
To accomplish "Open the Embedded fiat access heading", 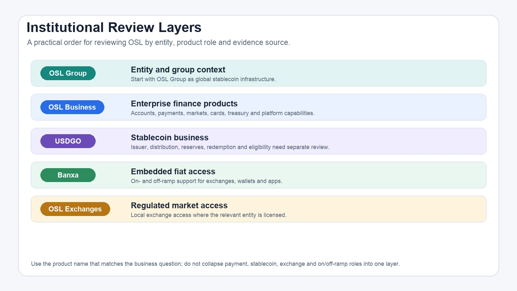I will (x=173, y=172).
